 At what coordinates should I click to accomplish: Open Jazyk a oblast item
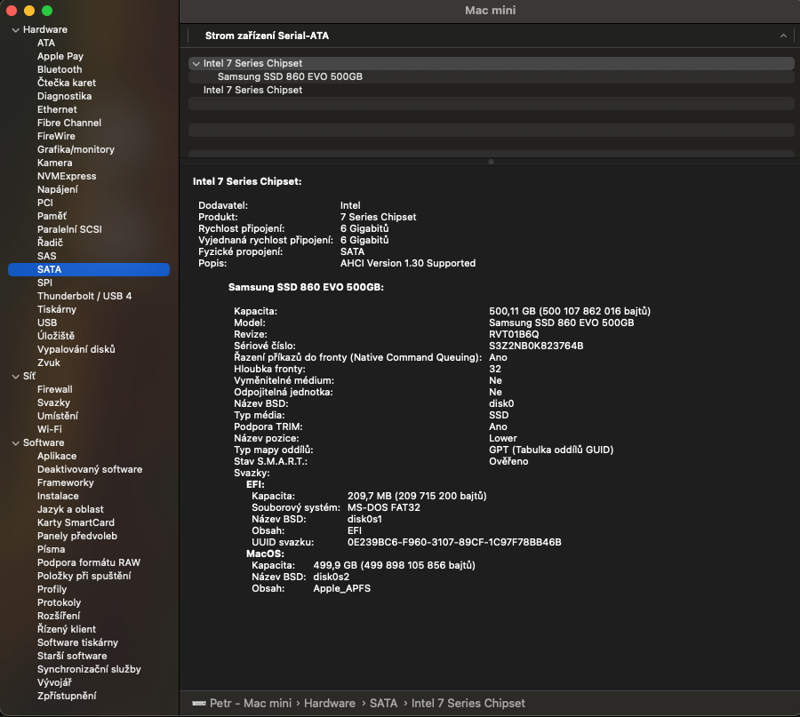(70, 509)
